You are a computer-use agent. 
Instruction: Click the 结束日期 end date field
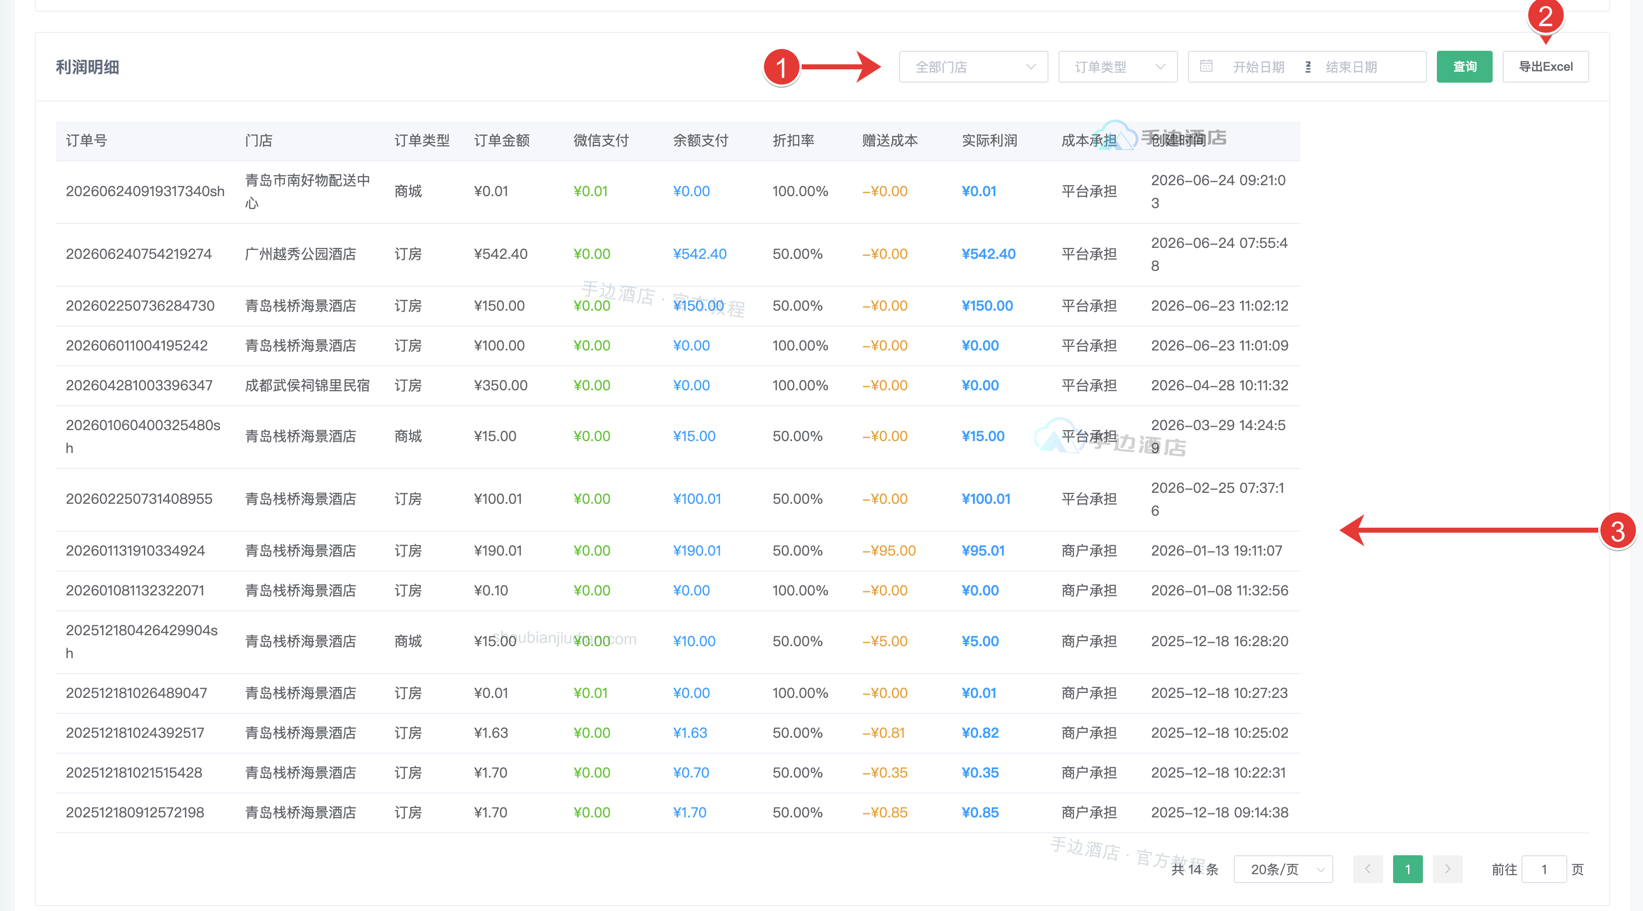coord(1352,67)
